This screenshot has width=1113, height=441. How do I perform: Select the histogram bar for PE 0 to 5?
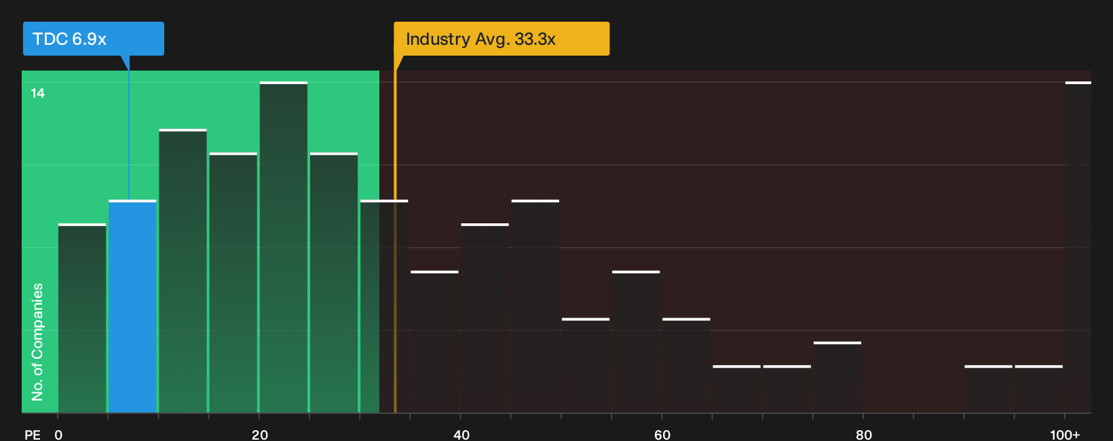pyautogui.click(x=82, y=318)
